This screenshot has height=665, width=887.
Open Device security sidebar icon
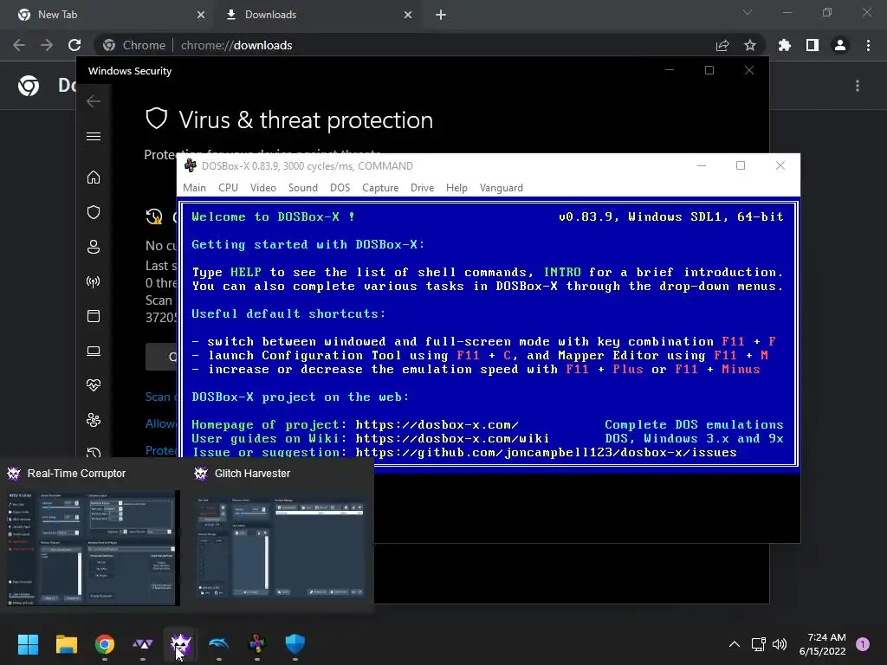coord(94,352)
